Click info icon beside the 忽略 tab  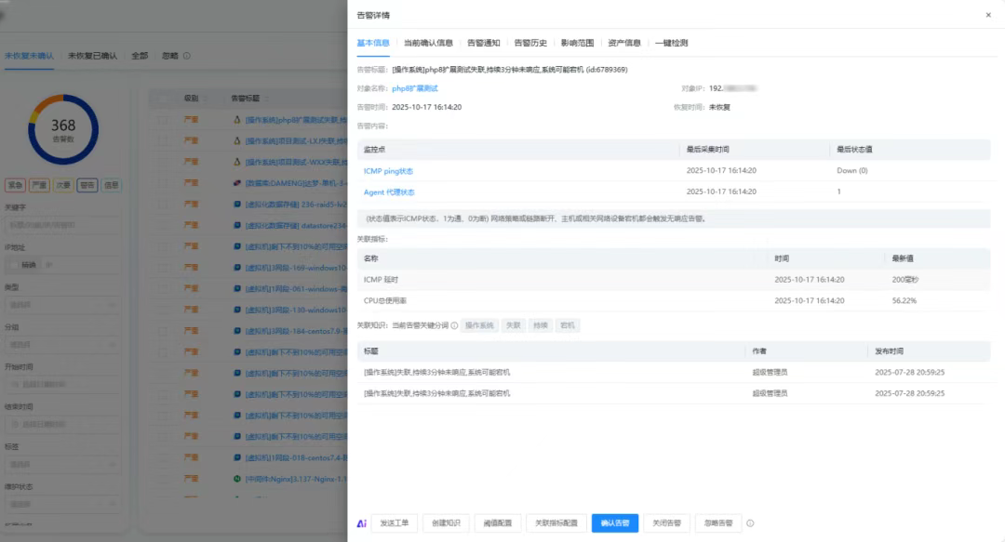[x=187, y=56]
